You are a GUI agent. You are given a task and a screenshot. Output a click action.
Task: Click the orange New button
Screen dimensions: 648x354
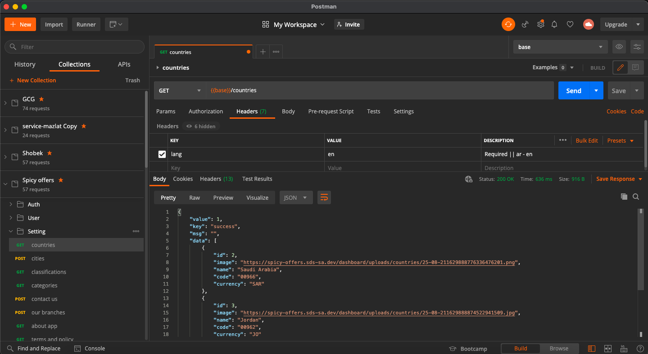20,24
